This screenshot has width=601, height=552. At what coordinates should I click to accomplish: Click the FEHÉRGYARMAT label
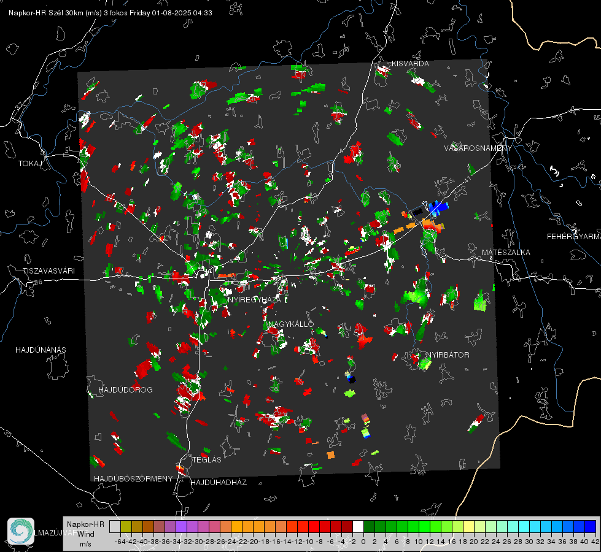pyautogui.click(x=574, y=237)
